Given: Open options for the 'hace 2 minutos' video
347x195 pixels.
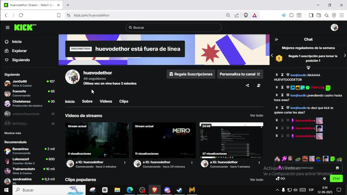Looking at the screenshot, I should click(x=125, y=162).
